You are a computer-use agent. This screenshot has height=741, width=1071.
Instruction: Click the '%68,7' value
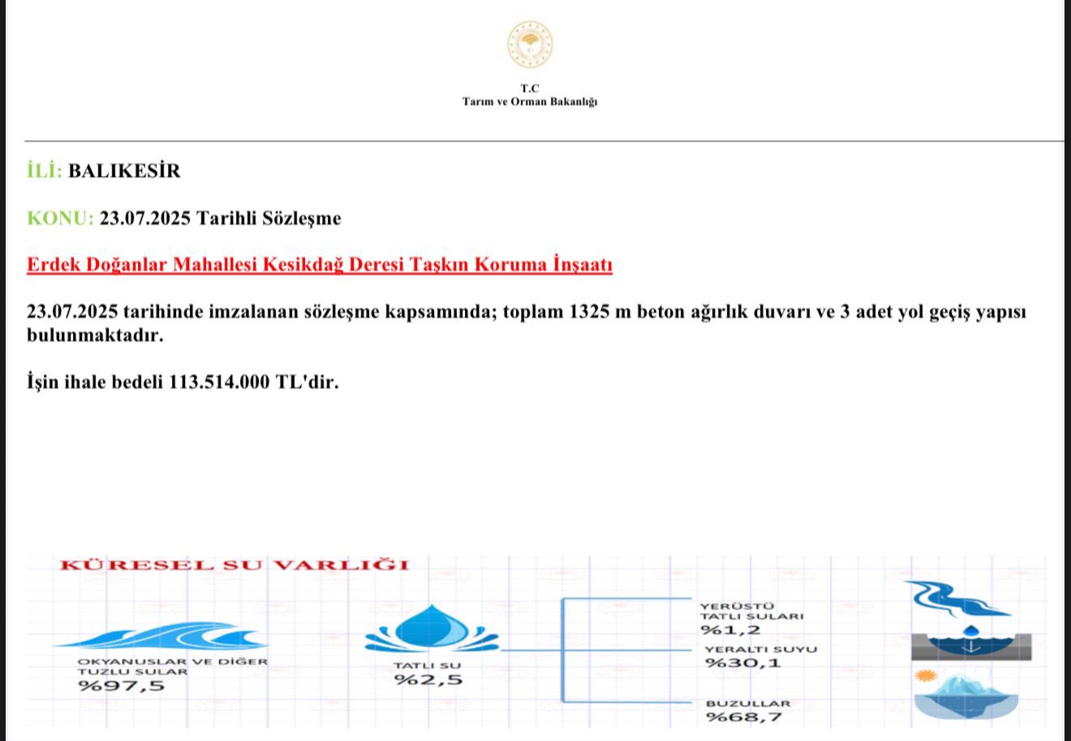pyautogui.click(x=744, y=717)
